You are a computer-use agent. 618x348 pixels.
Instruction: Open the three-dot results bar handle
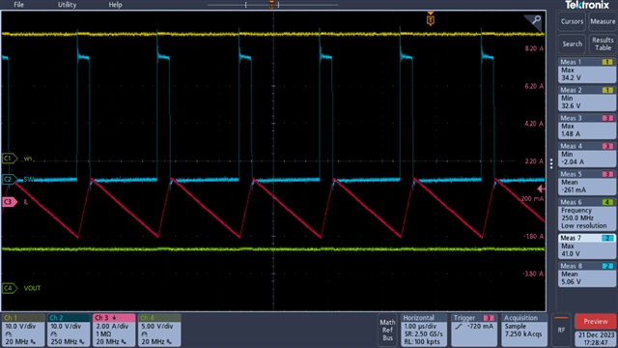pyautogui.click(x=551, y=163)
